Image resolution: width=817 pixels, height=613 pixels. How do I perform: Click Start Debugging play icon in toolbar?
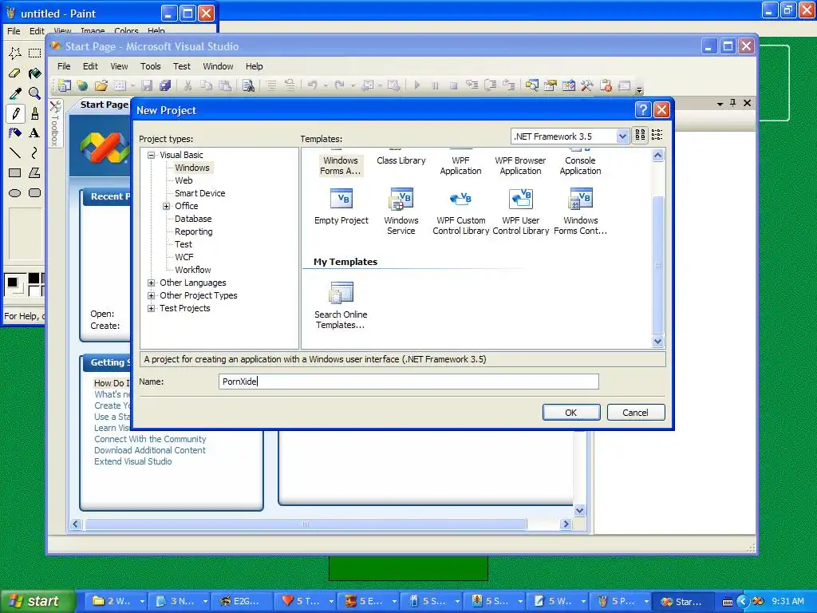tap(416, 85)
